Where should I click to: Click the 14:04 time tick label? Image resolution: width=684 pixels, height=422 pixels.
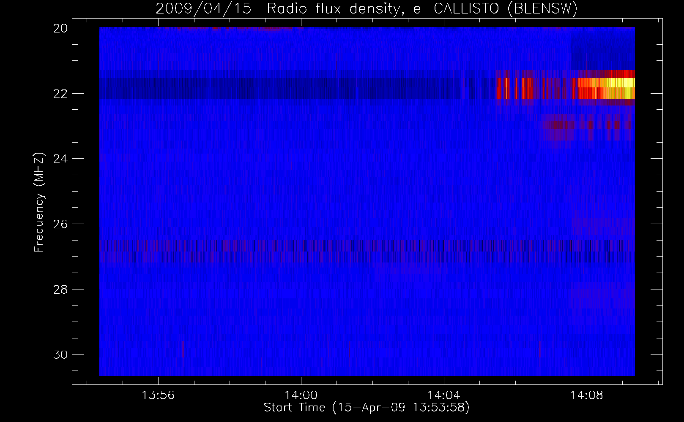(444, 395)
